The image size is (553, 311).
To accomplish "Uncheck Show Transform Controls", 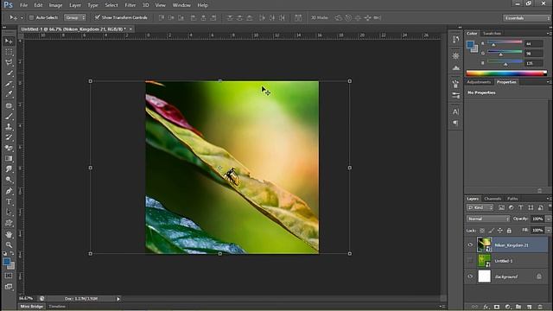I will 98,17.
